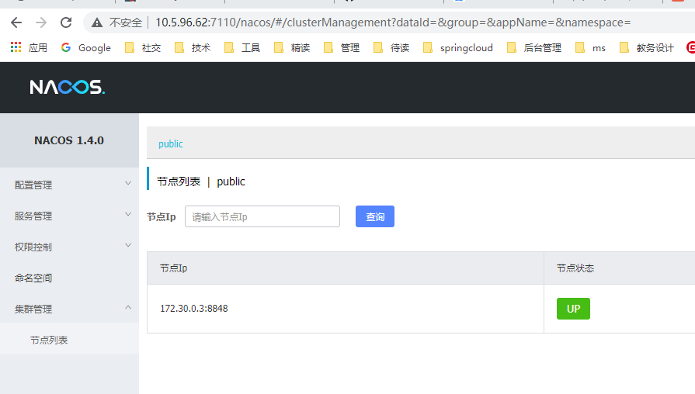Open the apps grid icon in the bookmarks bar
The height and width of the screenshot is (394, 695).
pos(16,47)
